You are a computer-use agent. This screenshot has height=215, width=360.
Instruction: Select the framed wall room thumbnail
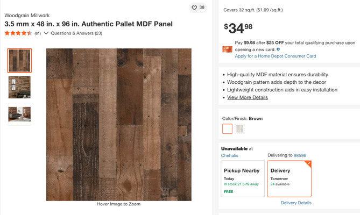coord(19,87)
